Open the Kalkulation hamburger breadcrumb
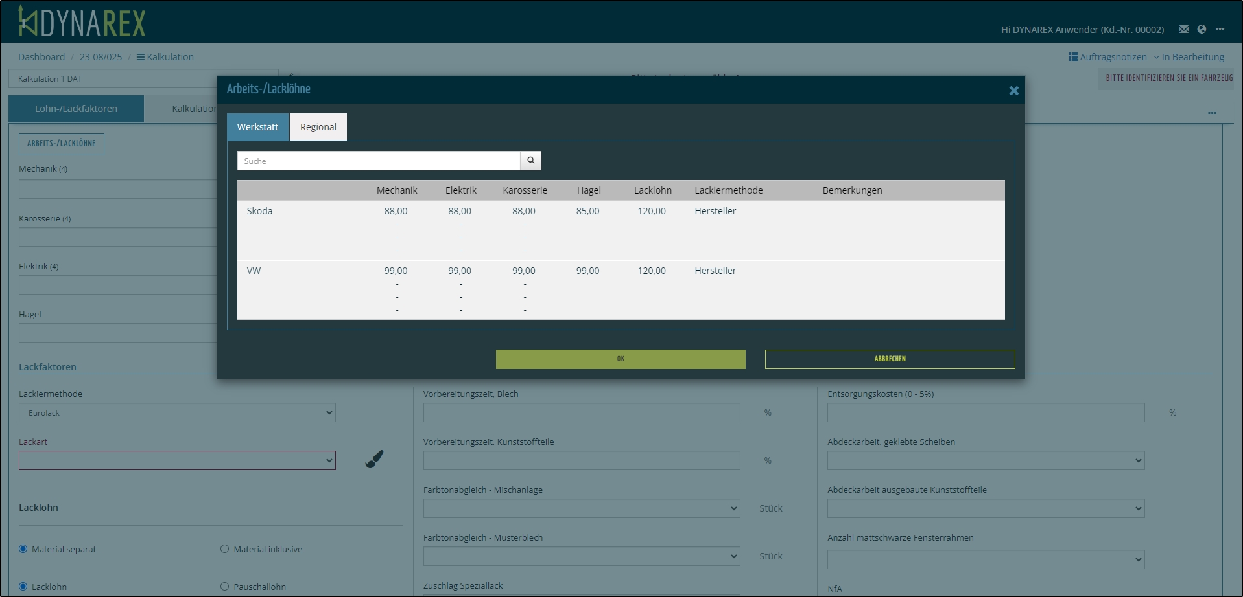 tap(165, 57)
